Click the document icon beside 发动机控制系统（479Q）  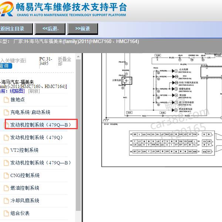(6, 137)
